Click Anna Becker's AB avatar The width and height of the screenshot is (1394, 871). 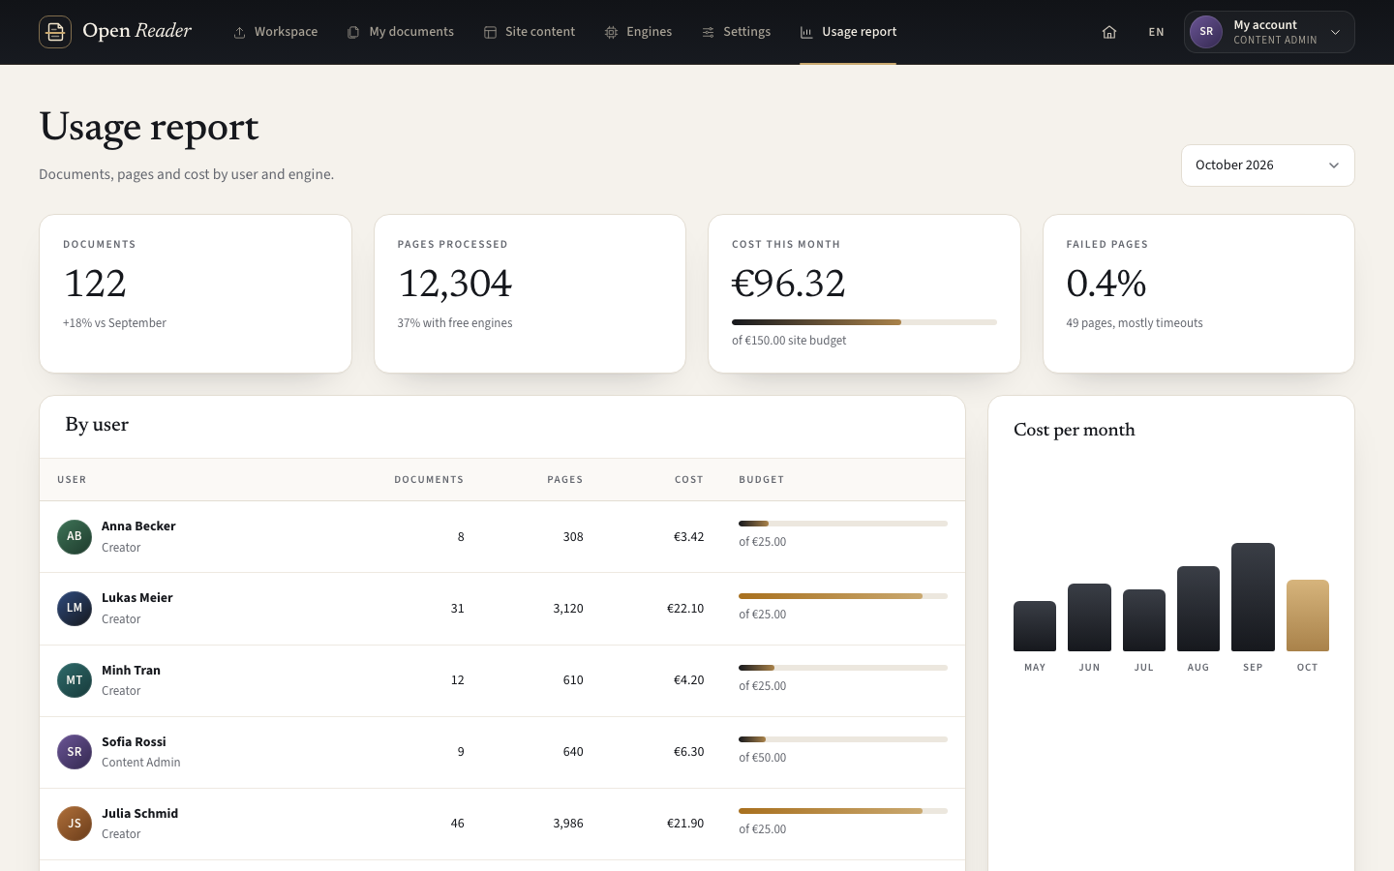point(75,537)
